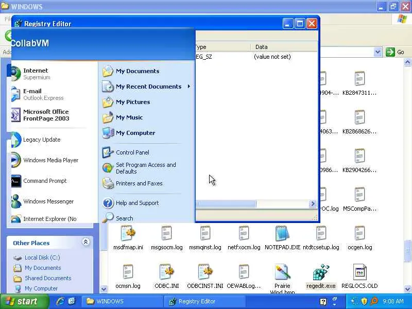Click the Type column header in Registry Editor
412x309 pixels.
click(223, 47)
